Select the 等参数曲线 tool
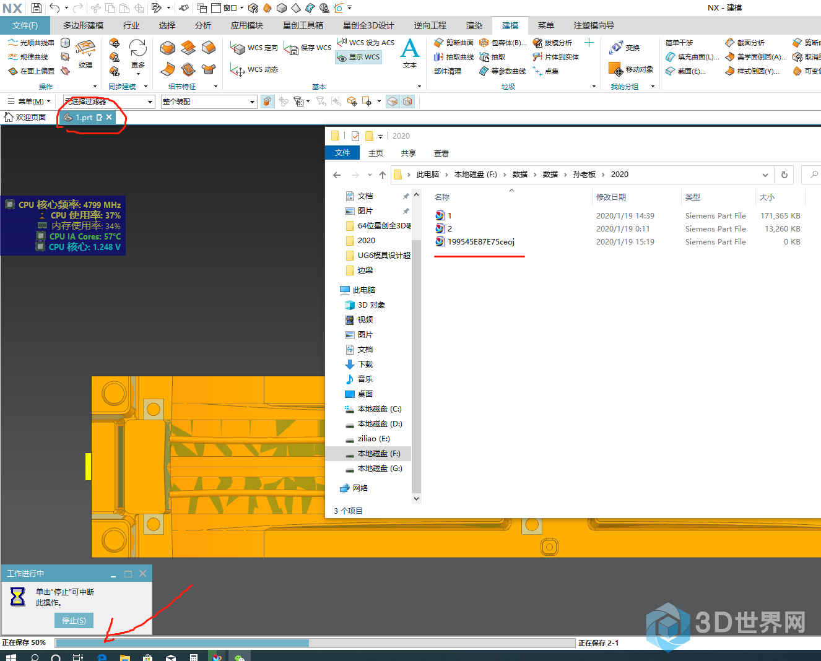 (x=503, y=71)
